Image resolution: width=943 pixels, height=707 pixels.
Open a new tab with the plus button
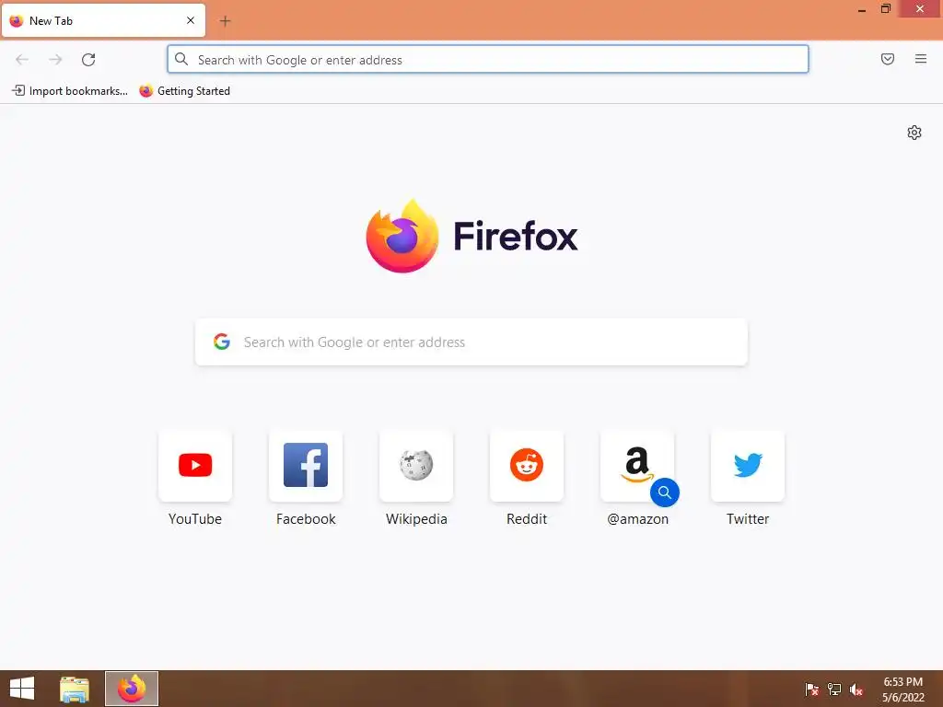click(225, 21)
